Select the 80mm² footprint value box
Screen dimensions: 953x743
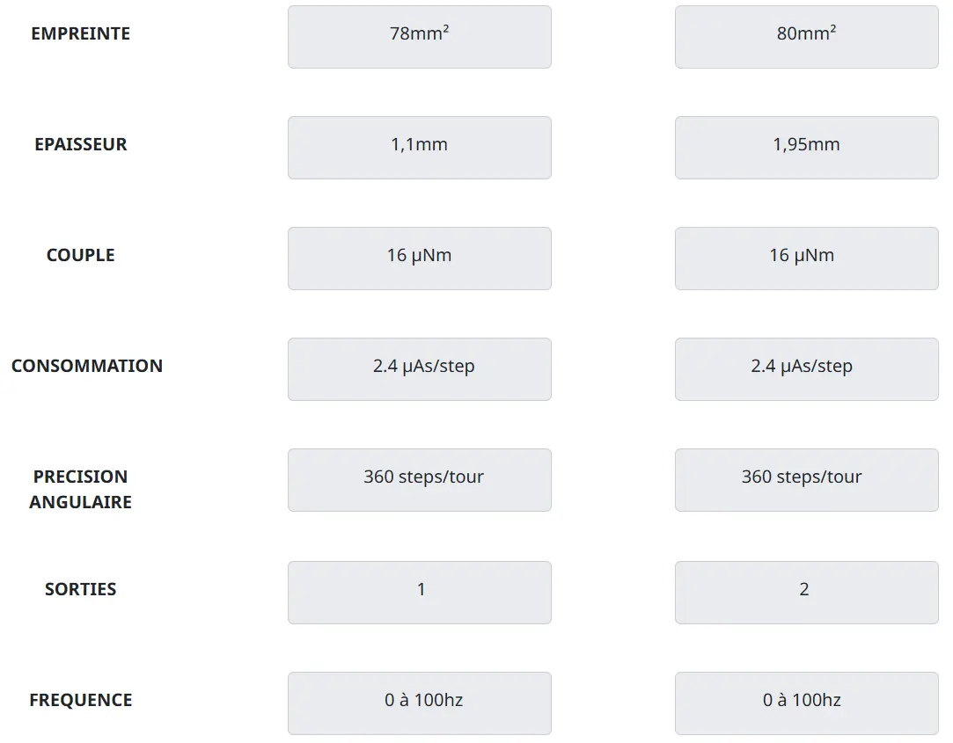click(806, 37)
